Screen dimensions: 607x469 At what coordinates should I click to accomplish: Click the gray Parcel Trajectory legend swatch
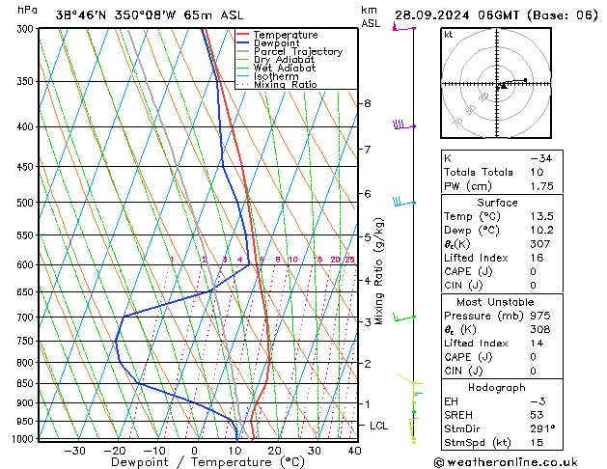point(242,51)
